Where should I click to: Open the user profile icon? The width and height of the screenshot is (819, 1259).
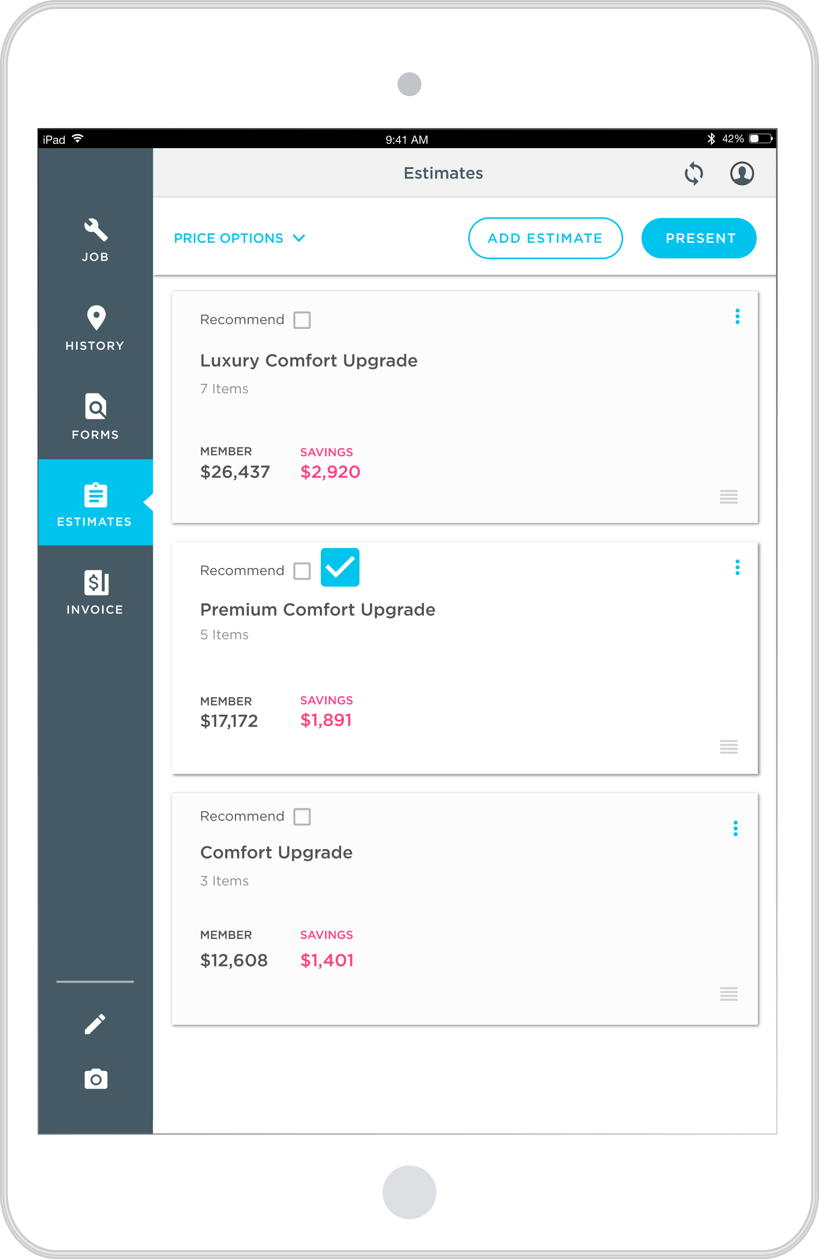(x=741, y=174)
